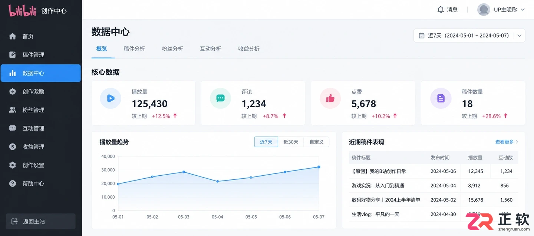Click the calendar icon in date picker

(422, 36)
